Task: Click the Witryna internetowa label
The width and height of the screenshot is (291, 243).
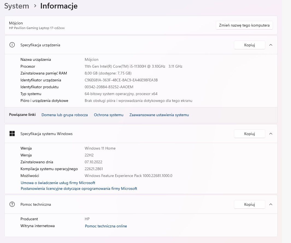Action: (x=37, y=226)
